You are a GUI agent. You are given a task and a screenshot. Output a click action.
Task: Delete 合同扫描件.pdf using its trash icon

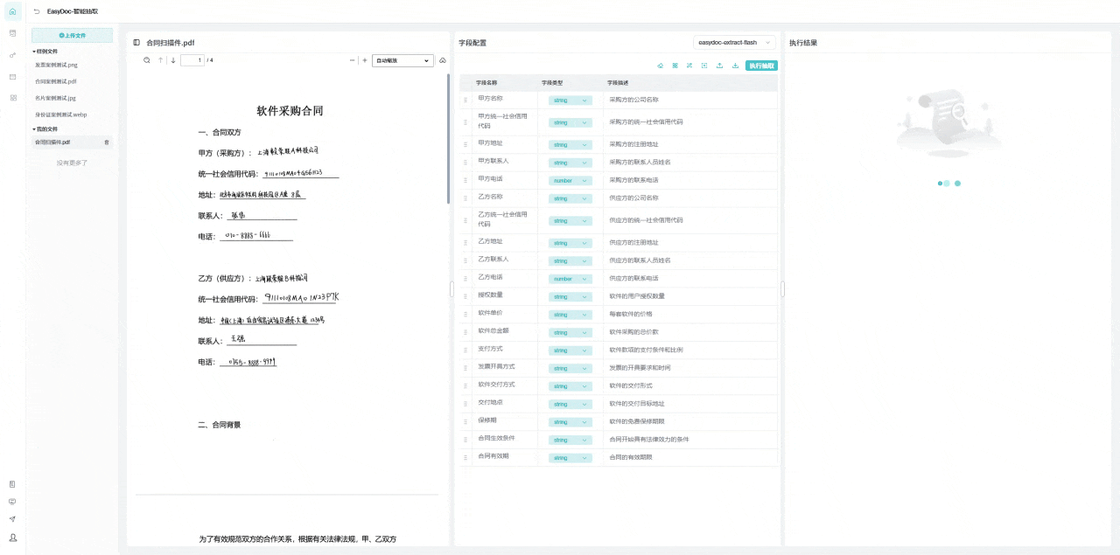[106, 142]
